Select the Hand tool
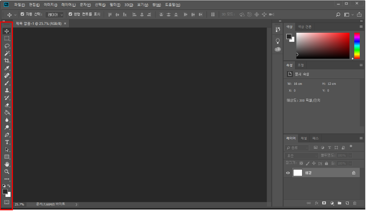Viewport: 366px width, 211px height. click(x=7, y=164)
